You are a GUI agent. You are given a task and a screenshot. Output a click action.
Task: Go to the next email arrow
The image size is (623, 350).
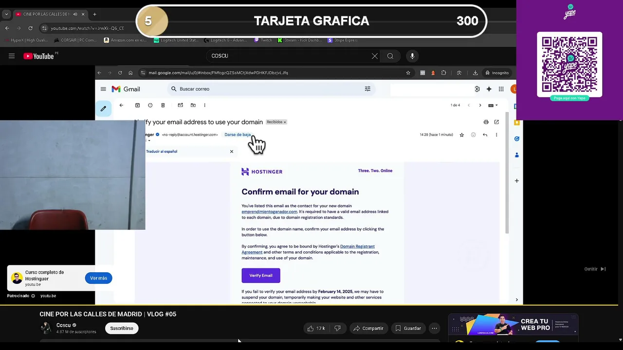(x=480, y=105)
